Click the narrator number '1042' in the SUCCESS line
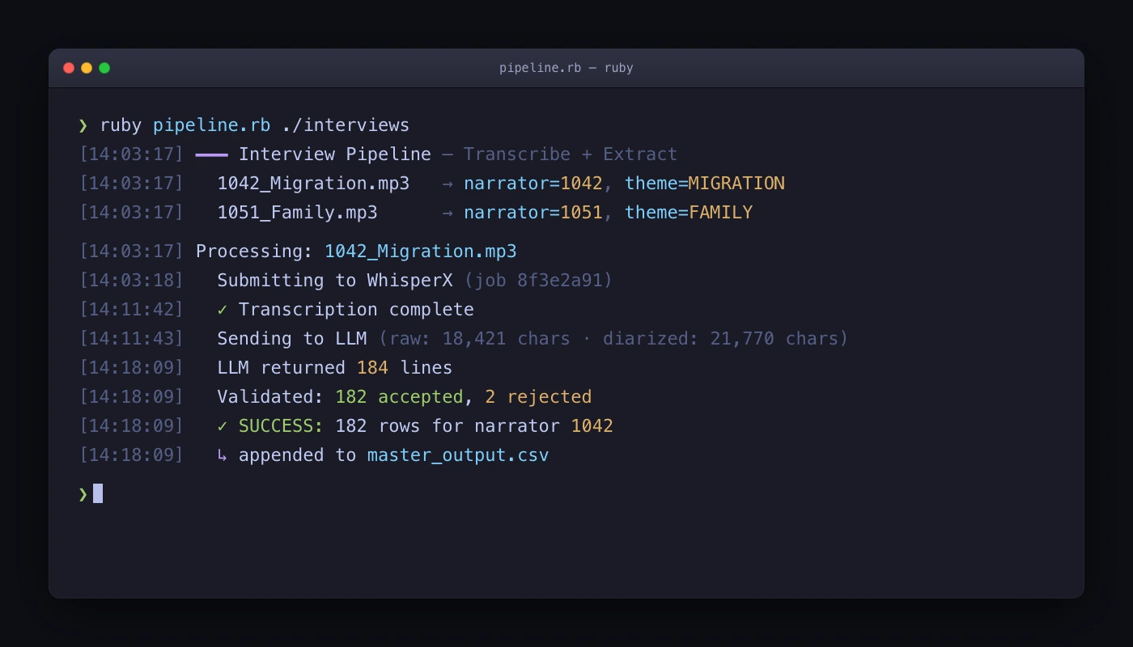The height and width of the screenshot is (647, 1133). [592, 426]
